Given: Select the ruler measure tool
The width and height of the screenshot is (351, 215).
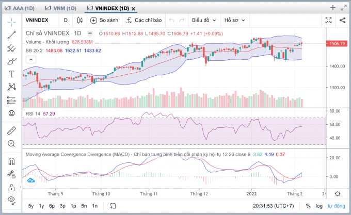Looking at the screenshot, I should click(12, 131).
